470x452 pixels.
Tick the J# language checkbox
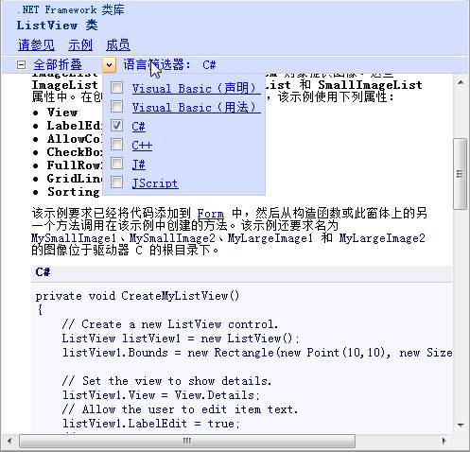click(116, 164)
